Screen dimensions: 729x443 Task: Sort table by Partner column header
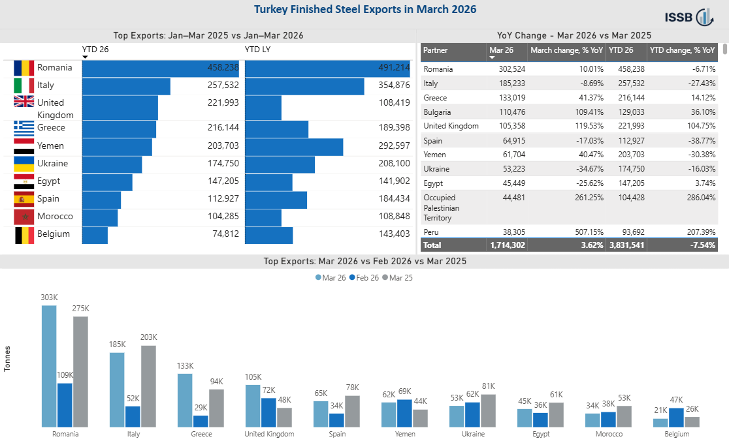click(436, 50)
